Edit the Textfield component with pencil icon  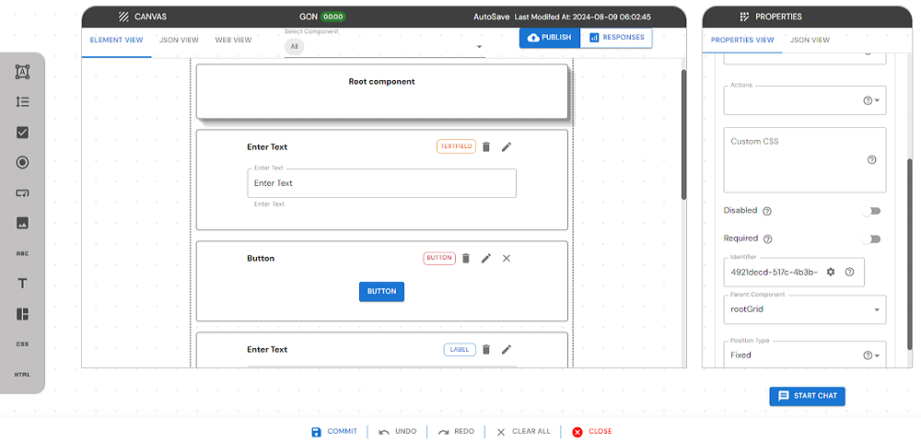point(507,146)
